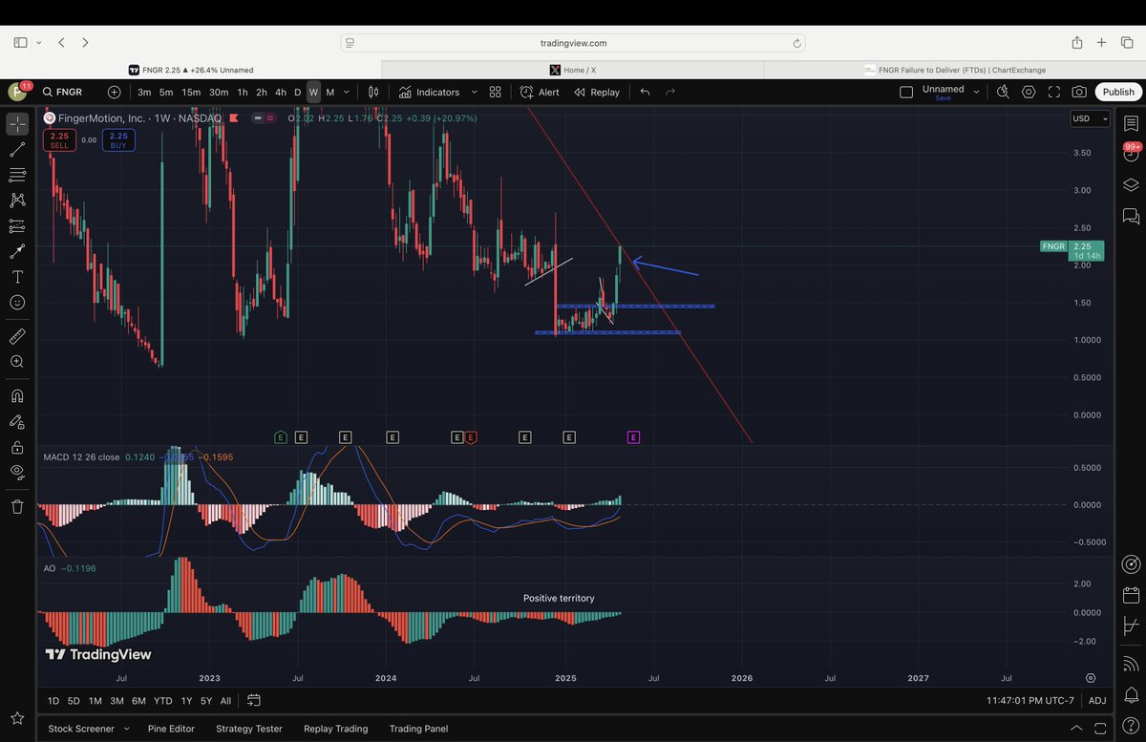Switch to the ChartExchange FTDs browser tab
The image size is (1146, 742).
click(955, 70)
